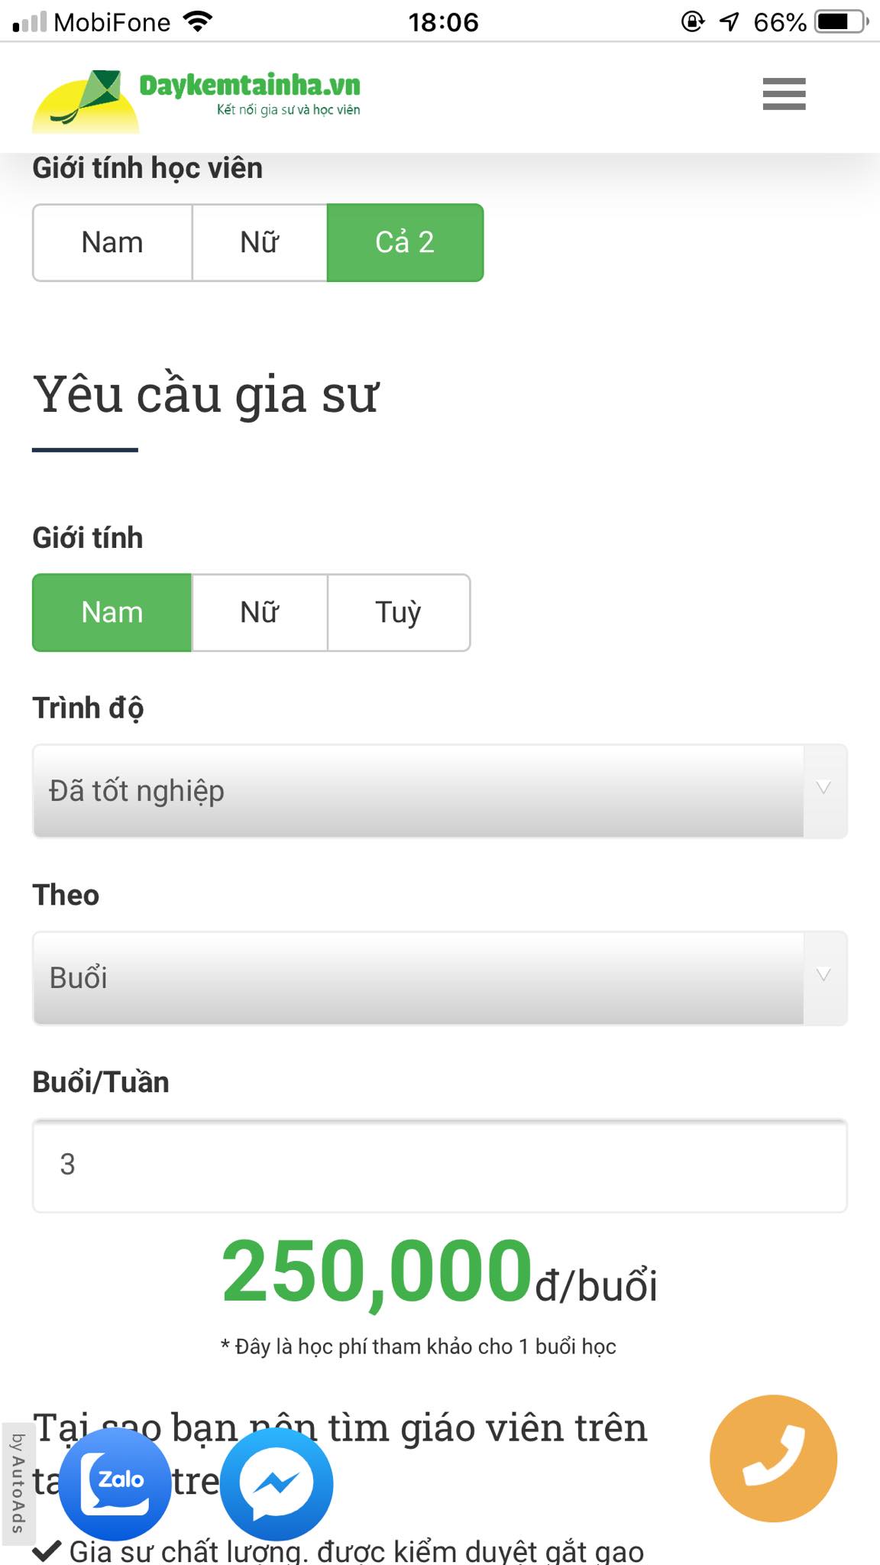
Task: Select Nam for tutor gender
Action: 112,612
